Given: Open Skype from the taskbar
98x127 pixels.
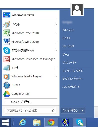Looking at the screenshot, I should point(80,122).
